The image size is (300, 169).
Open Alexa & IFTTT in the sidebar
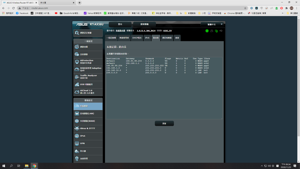click(x=88, y=129)
